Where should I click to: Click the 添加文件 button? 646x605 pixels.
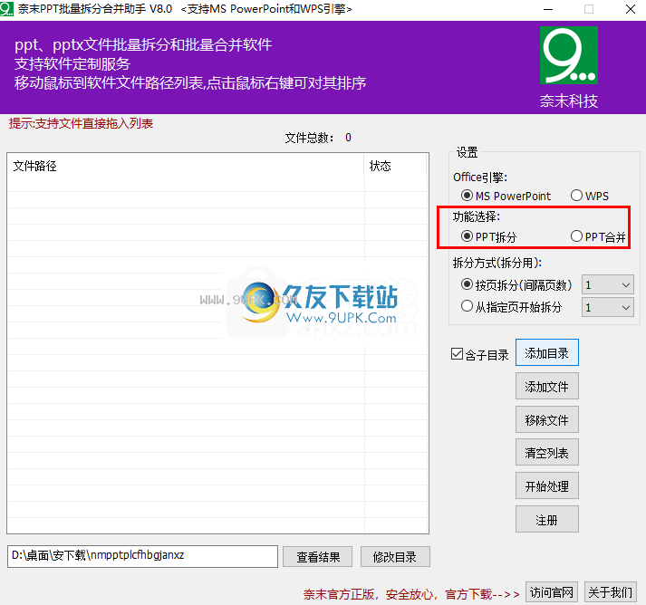[x=547, y=386]
